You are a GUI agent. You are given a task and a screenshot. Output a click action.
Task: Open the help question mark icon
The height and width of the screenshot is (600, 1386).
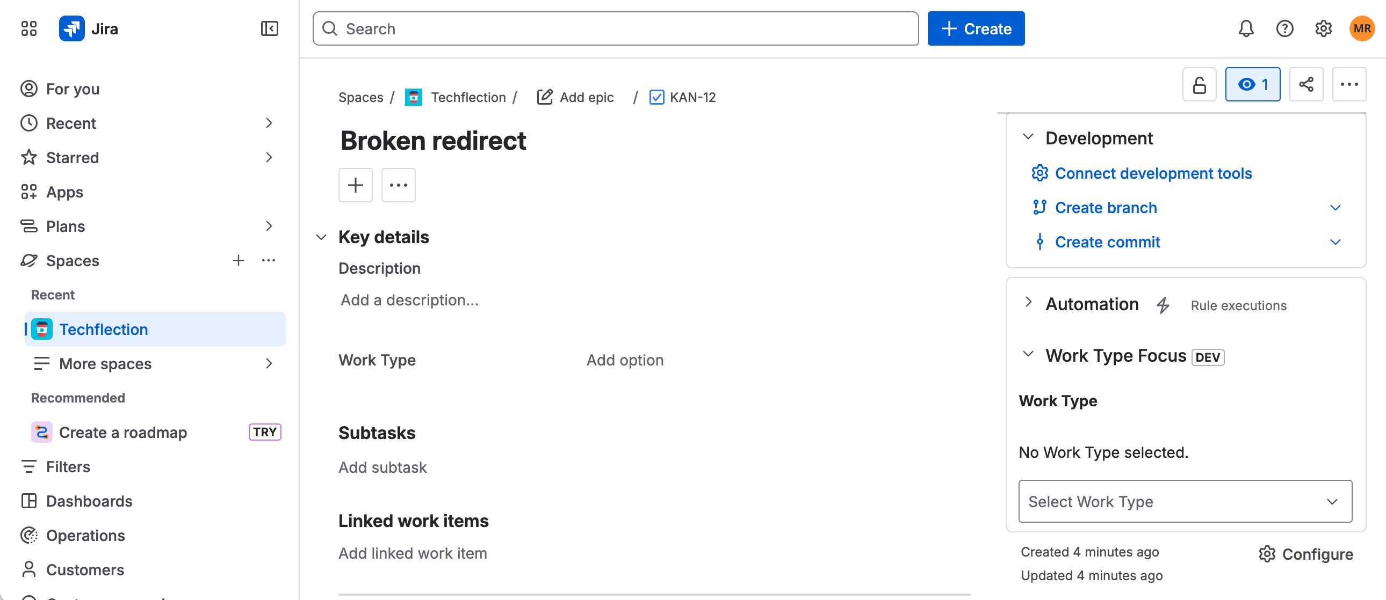click(x=1284, y=28)
